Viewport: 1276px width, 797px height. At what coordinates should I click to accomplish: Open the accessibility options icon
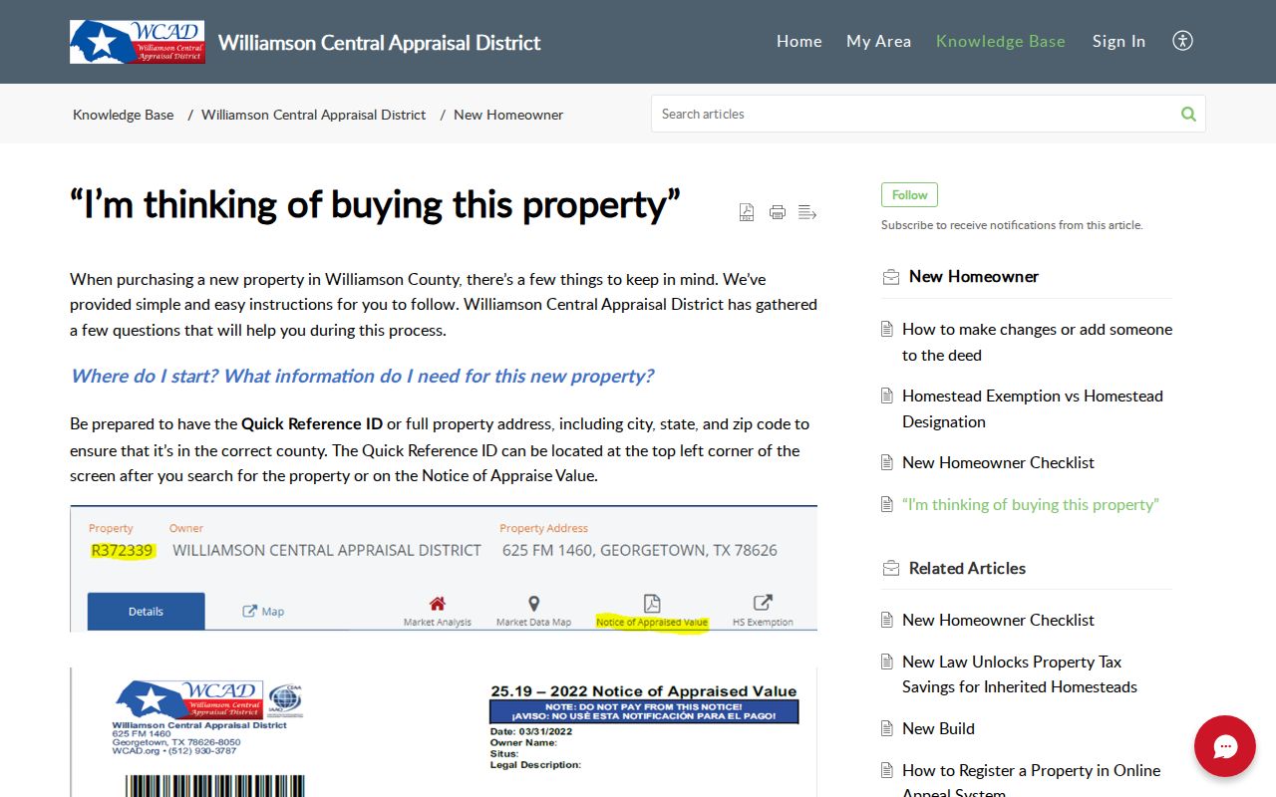(x=1182, y=41)
